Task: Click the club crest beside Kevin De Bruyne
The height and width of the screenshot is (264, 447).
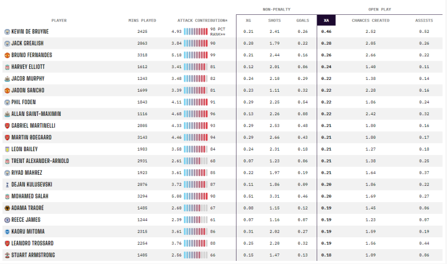Action: point(7,32)
